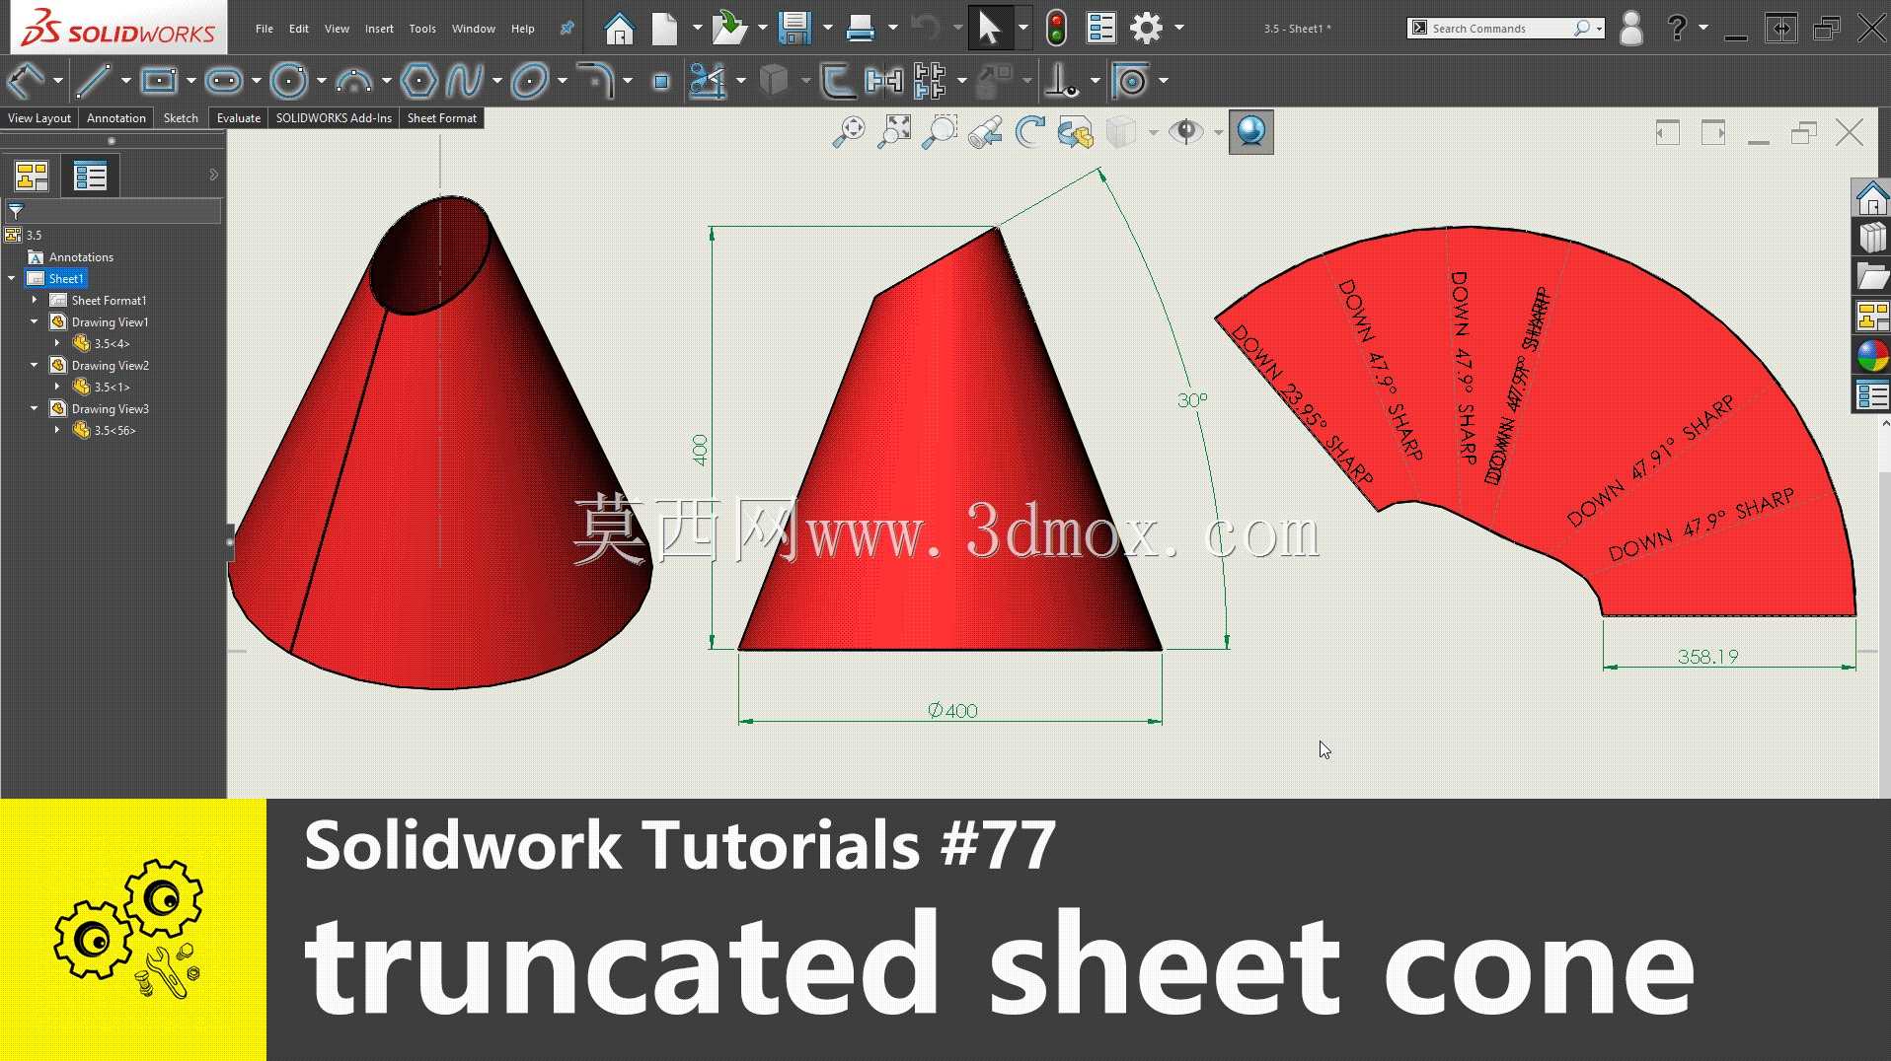Image resolution: width=1891 pixels, height=1061 pixels.
Task: Click the Rebuild traffic light icon
Action: pos(1056,29)
